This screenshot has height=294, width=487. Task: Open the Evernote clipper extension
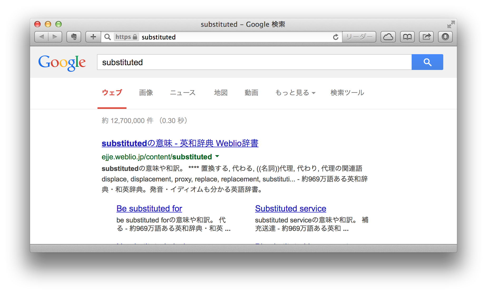74,37
